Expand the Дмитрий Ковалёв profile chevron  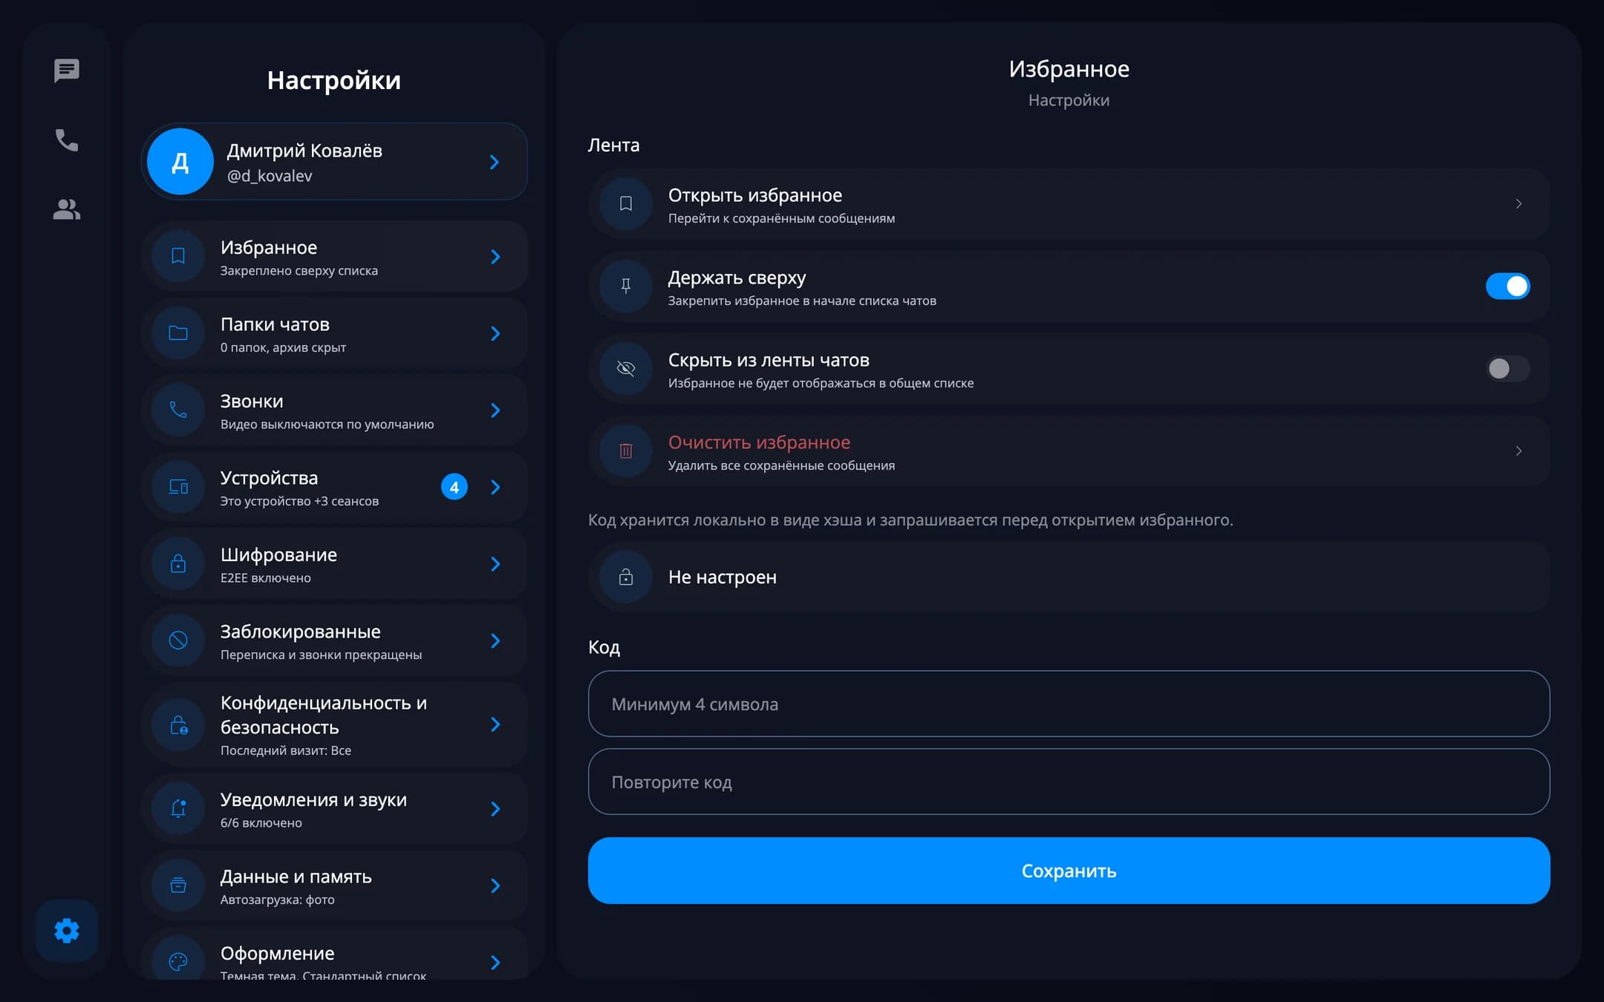coord(495,162)
